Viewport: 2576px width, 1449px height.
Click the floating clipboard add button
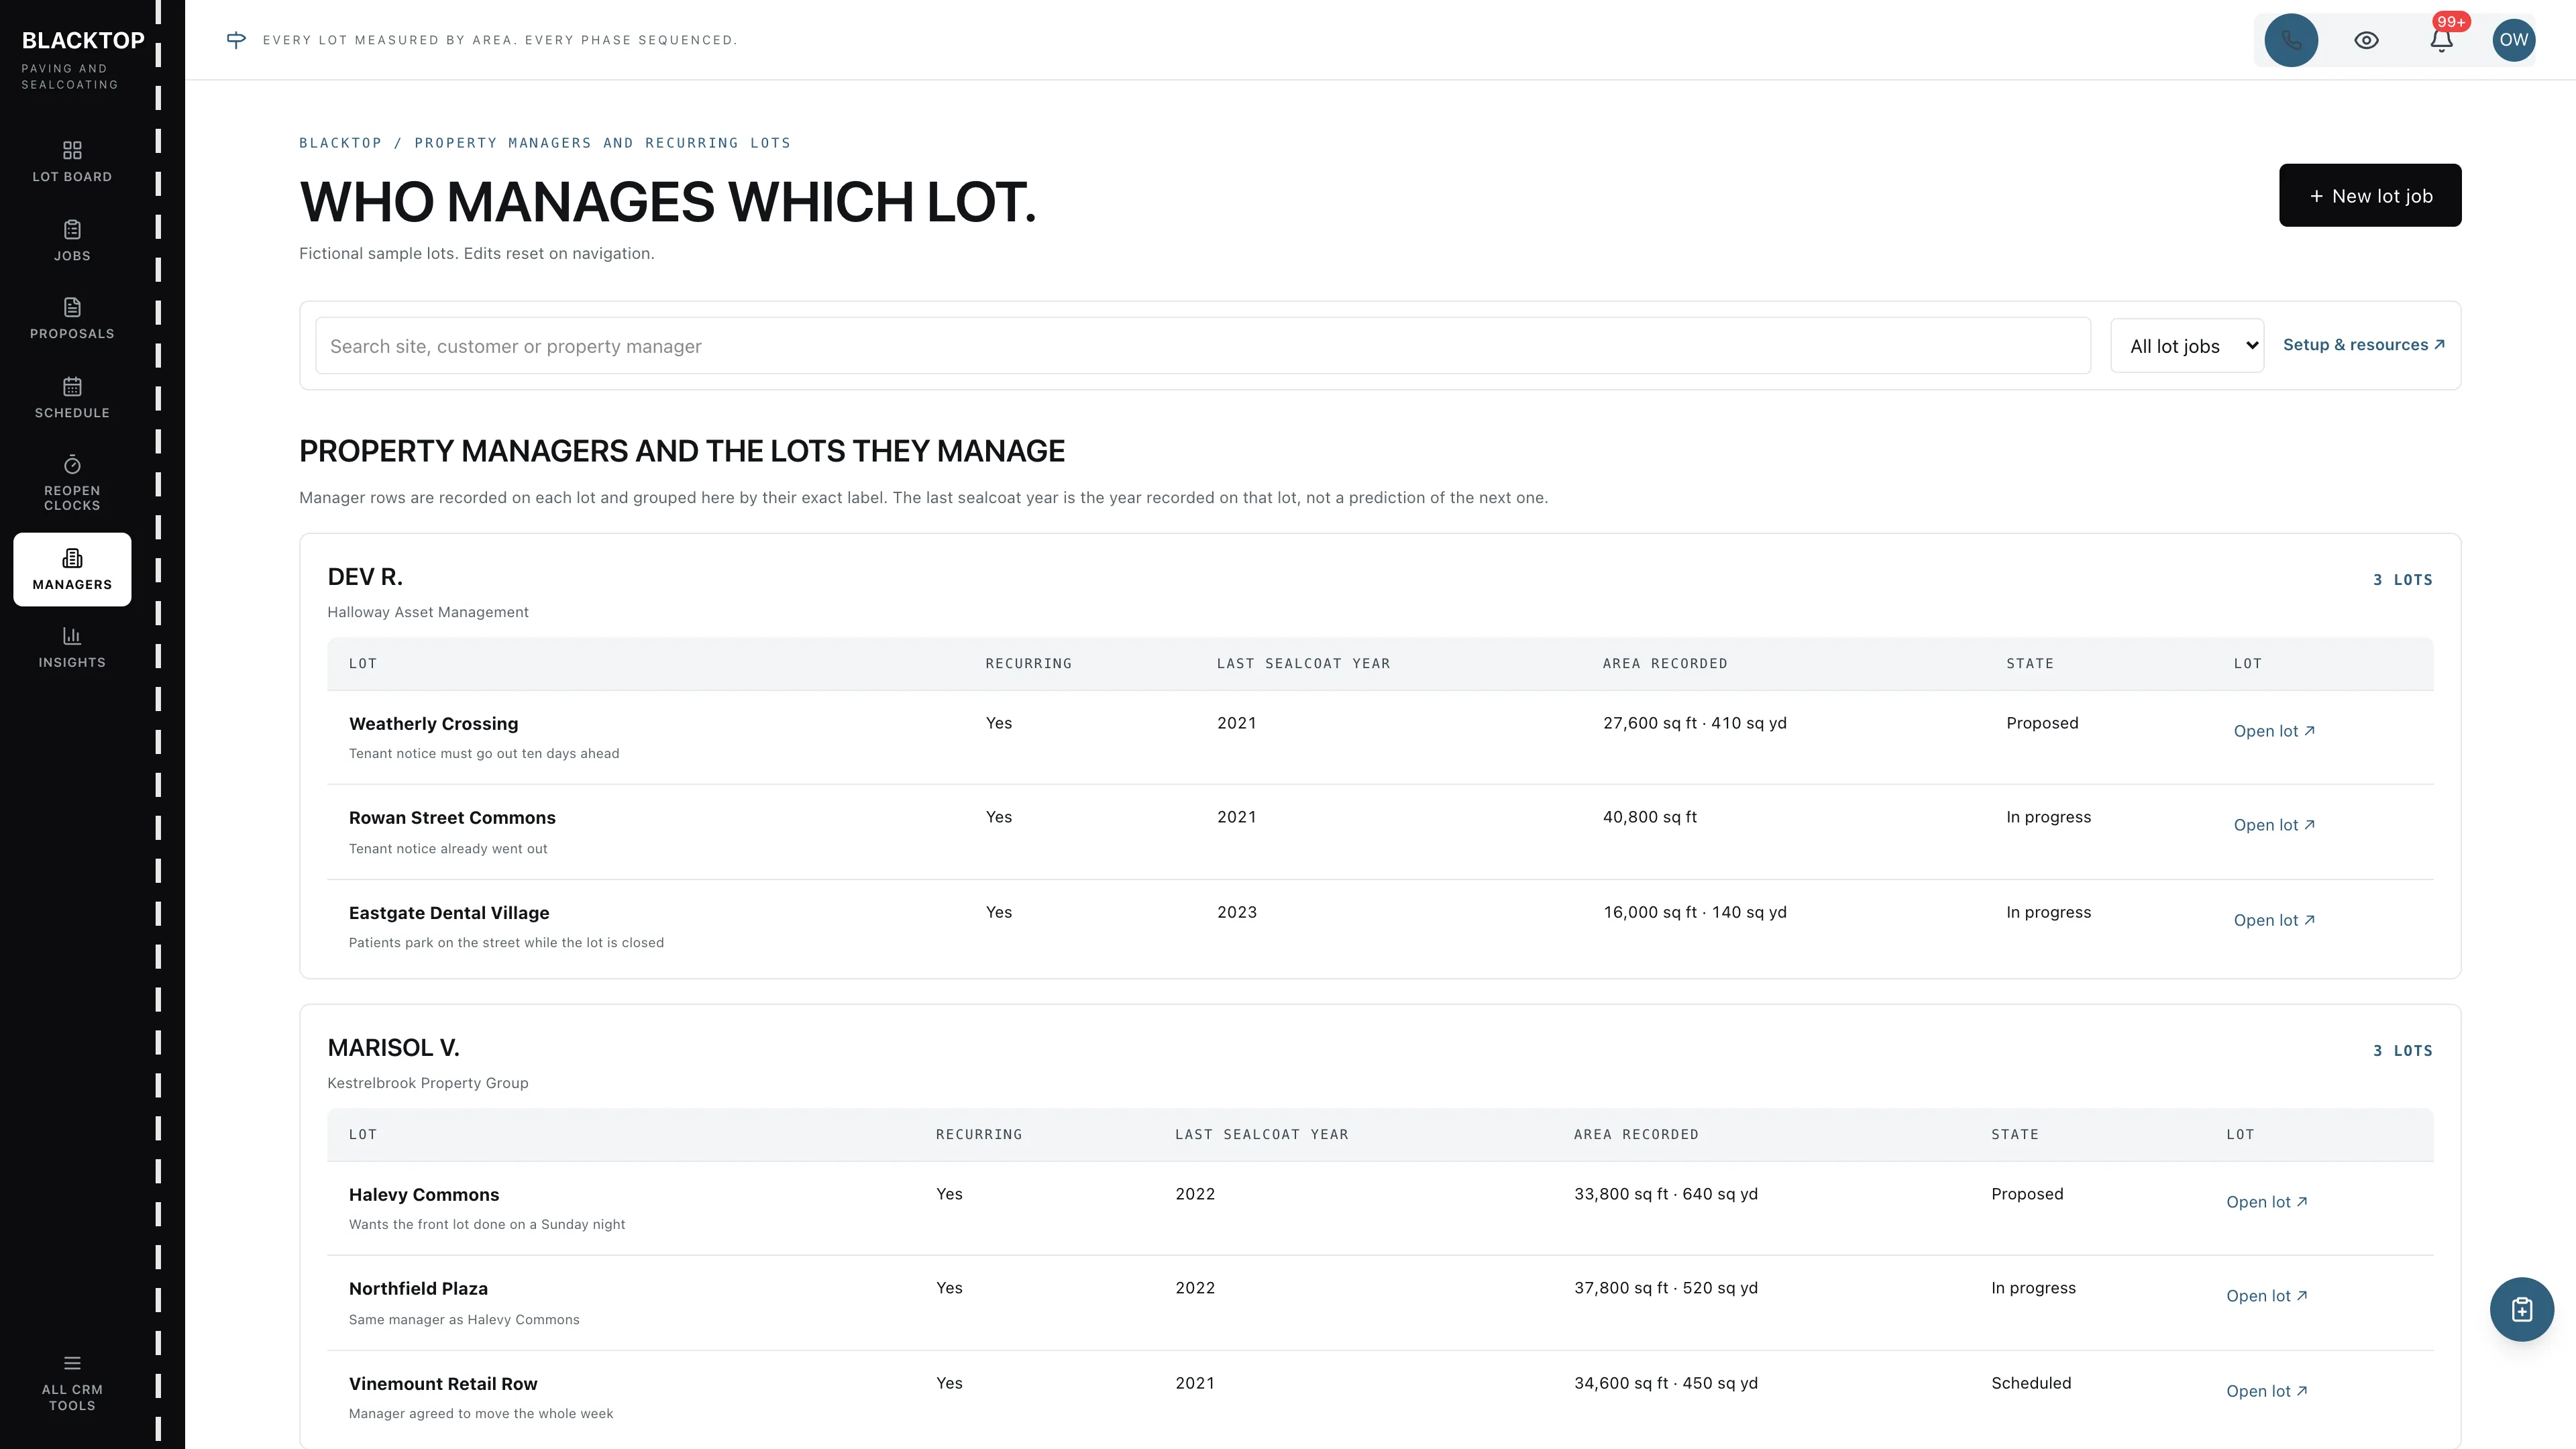(2521, 1309)
